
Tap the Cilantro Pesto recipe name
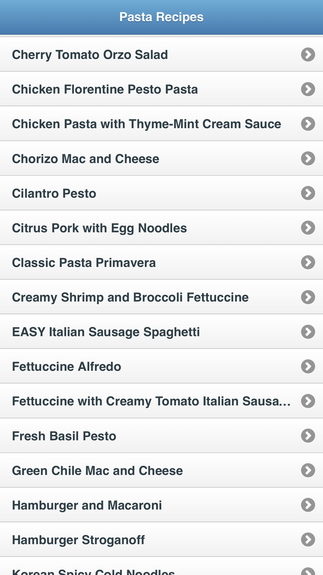tap(54, 193)
